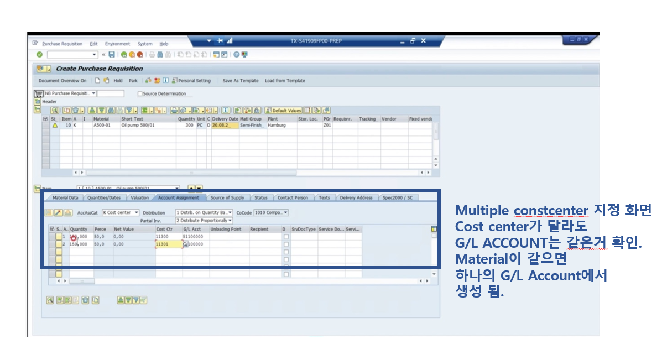This screenshot has width=662, height=344.
Task: Click the Cost Ctr field showing 11301
Action: tap(169, 244)
